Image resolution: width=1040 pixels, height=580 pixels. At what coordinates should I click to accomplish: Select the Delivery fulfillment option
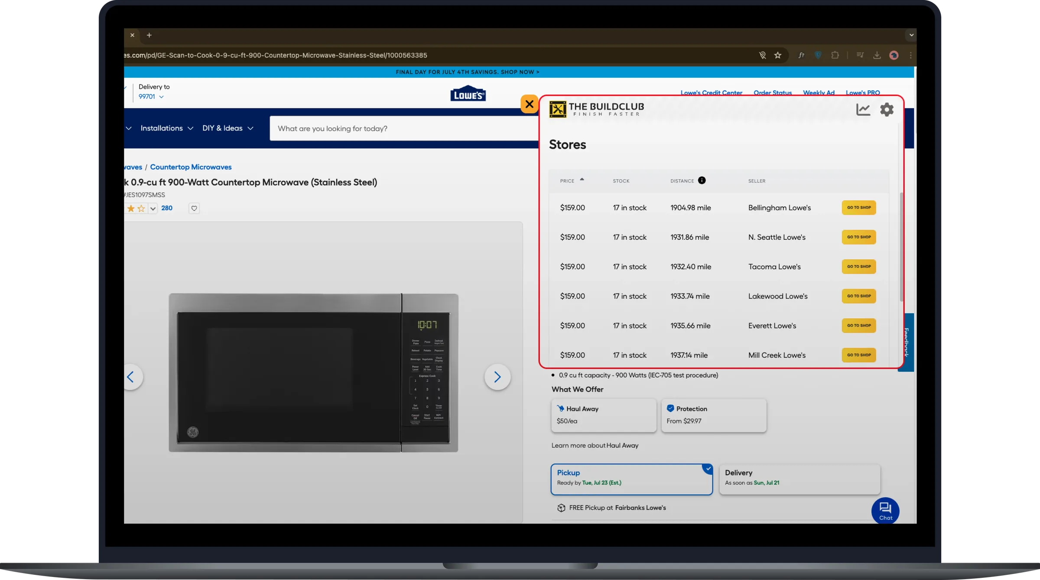point(800,479)
